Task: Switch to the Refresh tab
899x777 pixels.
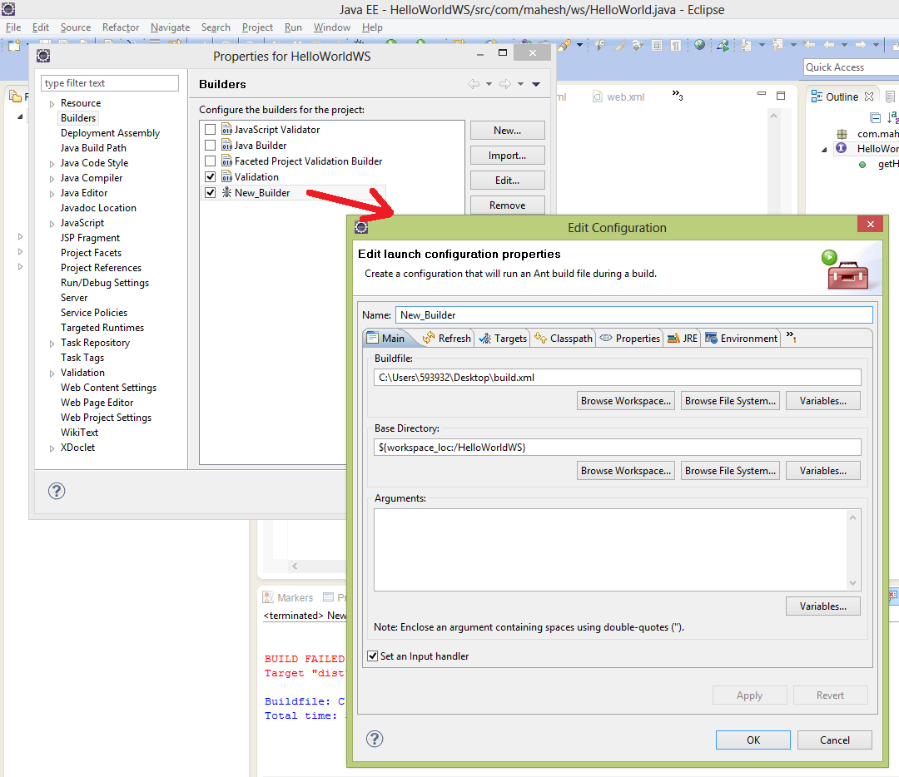Action: click(447, 338)
